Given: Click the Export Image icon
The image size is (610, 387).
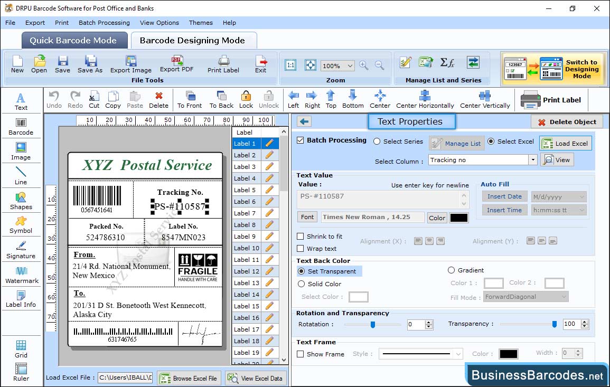Looking at the screenshot, I should tap(131, 64).
